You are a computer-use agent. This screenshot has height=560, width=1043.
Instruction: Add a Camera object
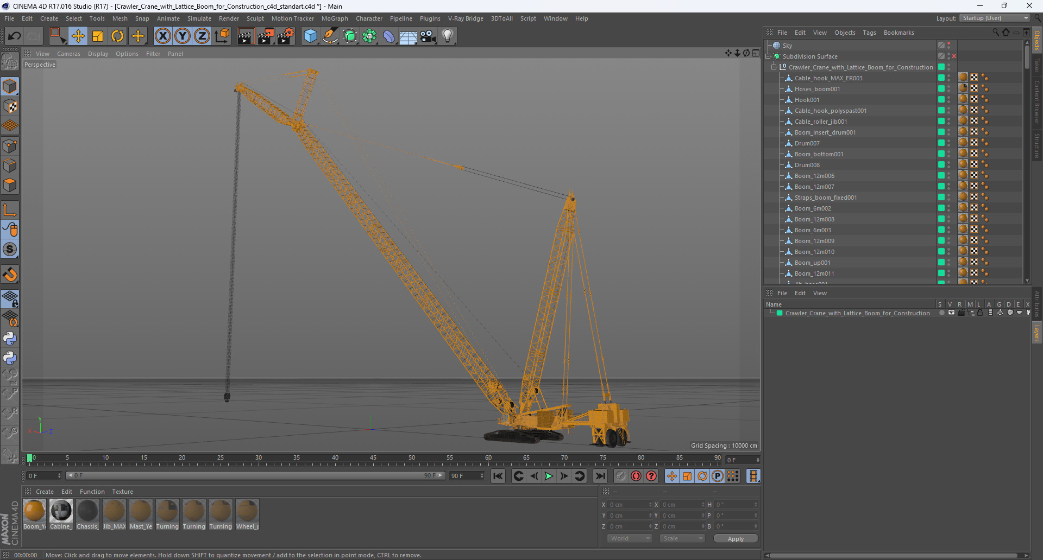(428, 36)
